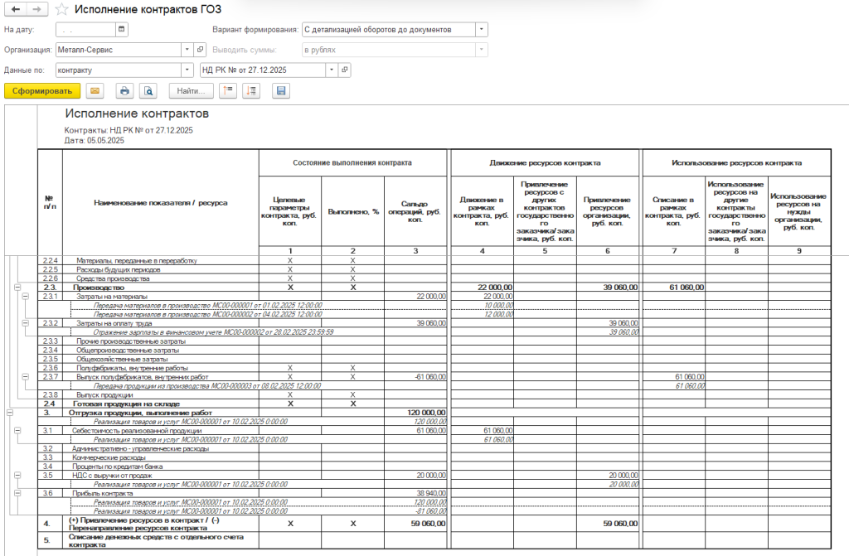This screenshot has width=849, height=556.
Task: Select row 'Затраты на материалы'
Action: point(112,296)
